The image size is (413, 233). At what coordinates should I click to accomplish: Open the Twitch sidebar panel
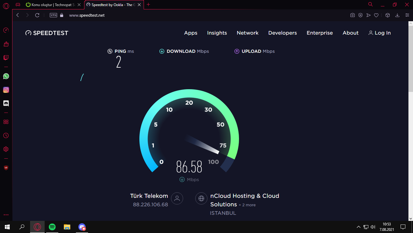coord(6,58)
